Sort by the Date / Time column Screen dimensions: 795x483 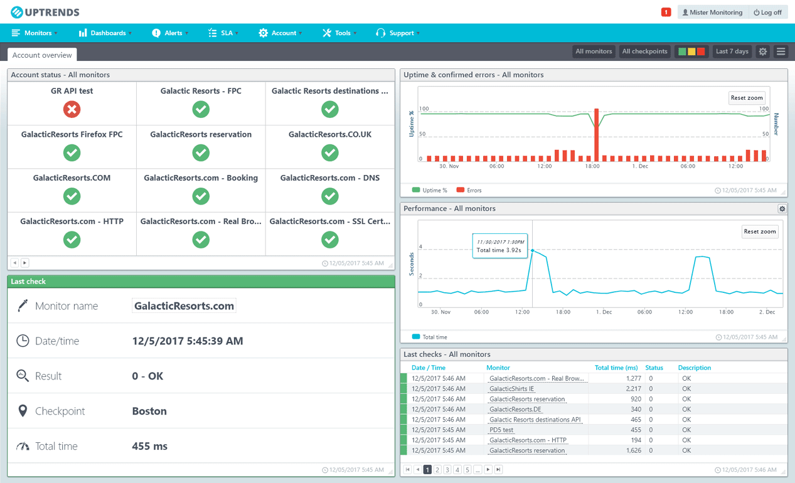429,368
